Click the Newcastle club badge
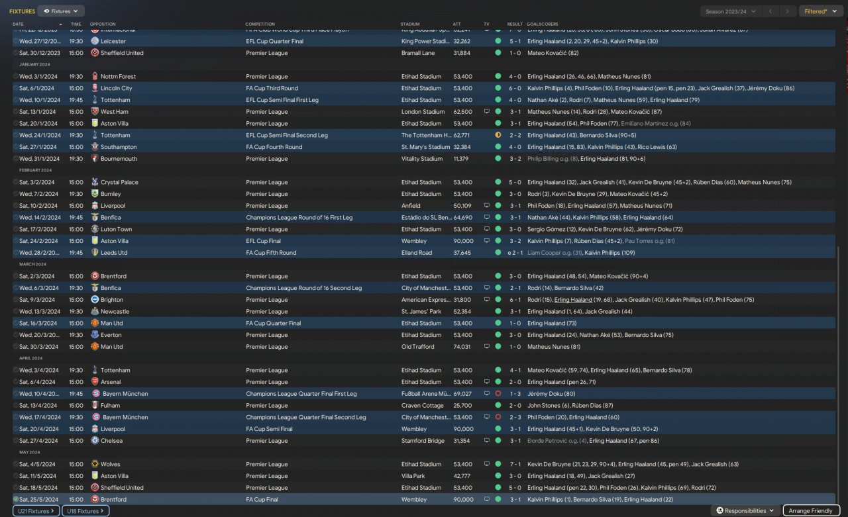Image resolution: width=848 pixels, height=517 pixels. coord(95,312)
